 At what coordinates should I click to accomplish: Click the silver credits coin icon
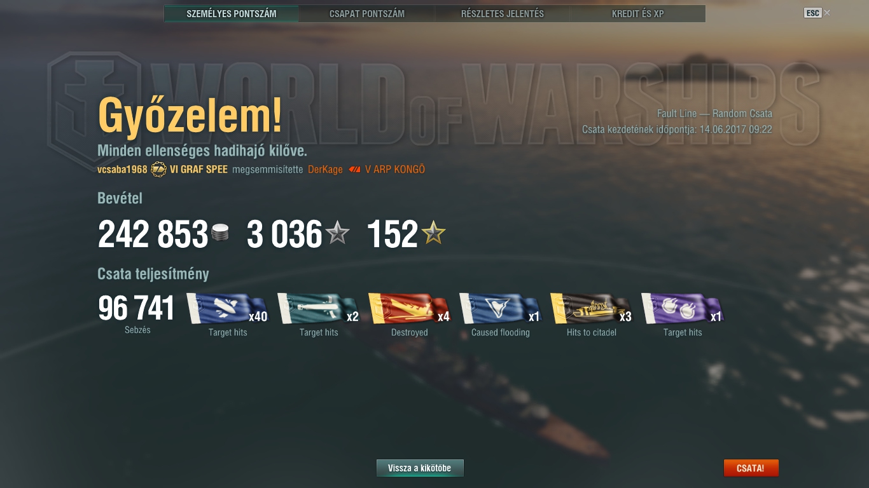(220, 234)
